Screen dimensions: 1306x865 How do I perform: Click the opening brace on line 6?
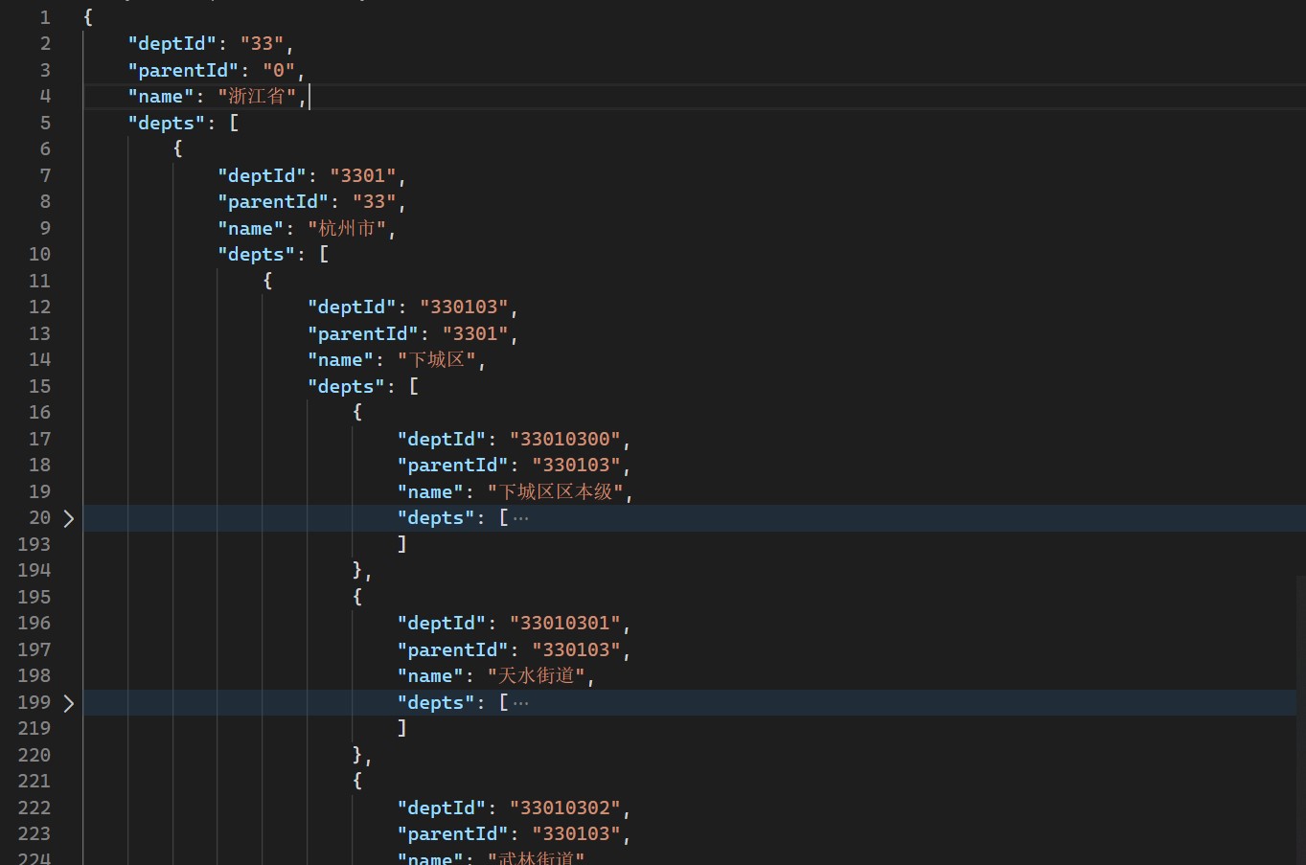coord(178,148)
